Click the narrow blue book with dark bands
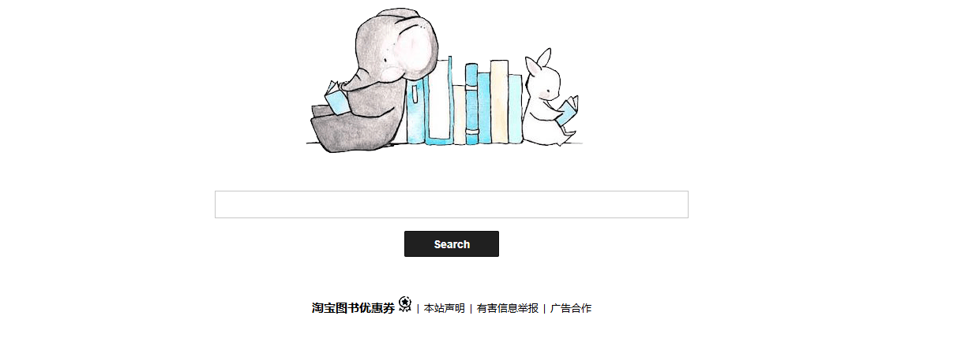The width and height of the screenshot is (961, 353). (x=472, y=104)
